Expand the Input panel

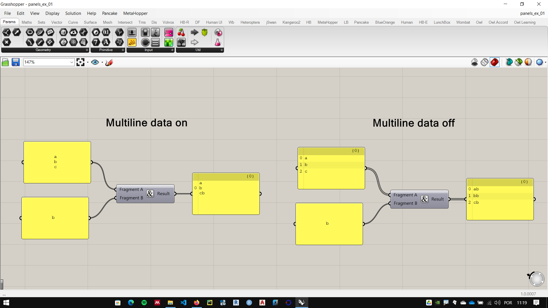[172, 50]
